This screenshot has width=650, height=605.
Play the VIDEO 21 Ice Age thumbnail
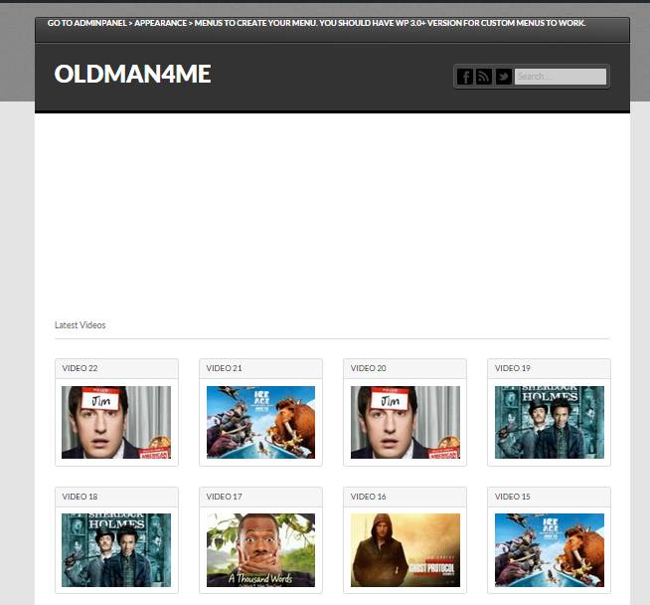click(x=260, y=423)
